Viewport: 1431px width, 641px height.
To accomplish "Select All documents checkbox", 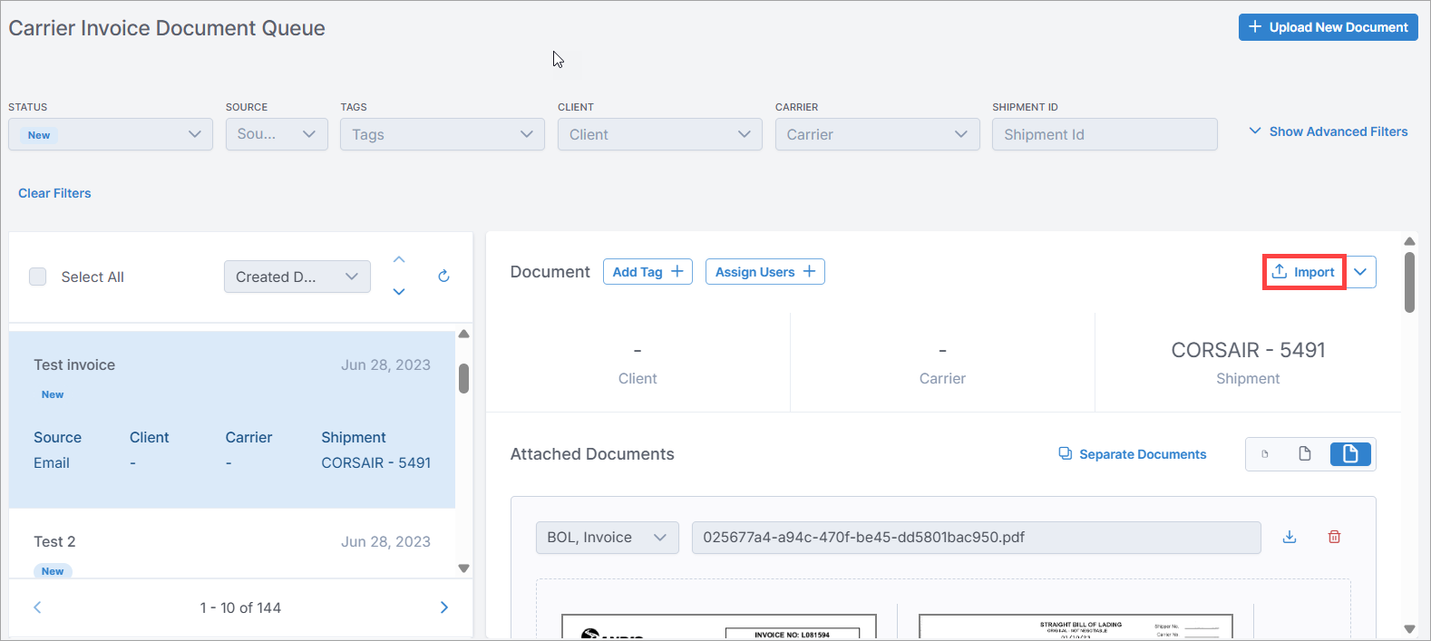I will pyautogui.click(x=38, y=277).
